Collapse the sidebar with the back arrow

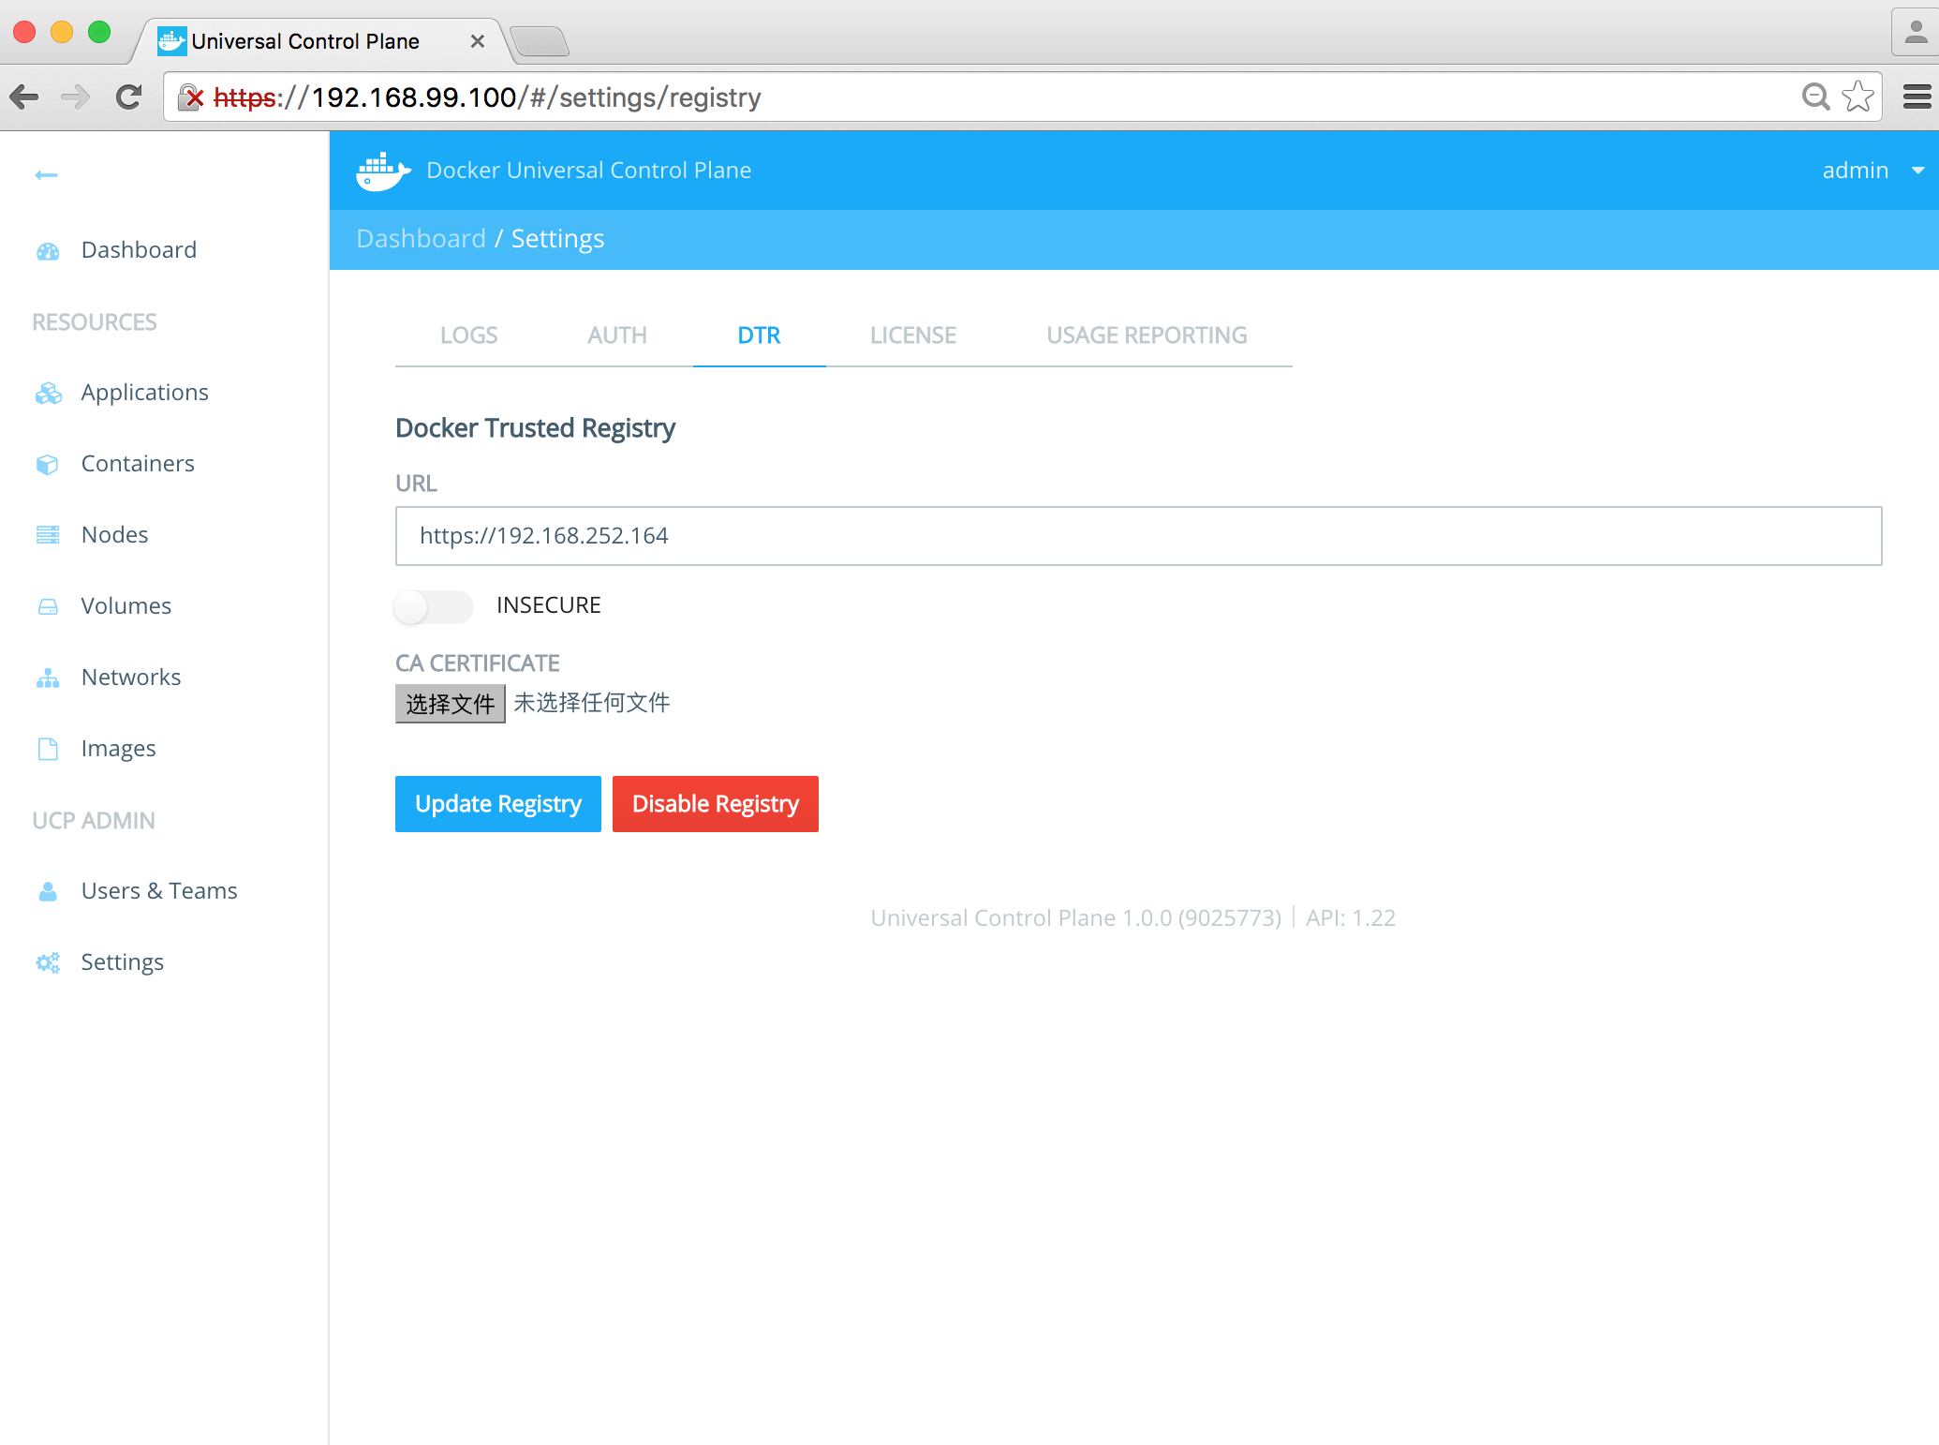46,175
